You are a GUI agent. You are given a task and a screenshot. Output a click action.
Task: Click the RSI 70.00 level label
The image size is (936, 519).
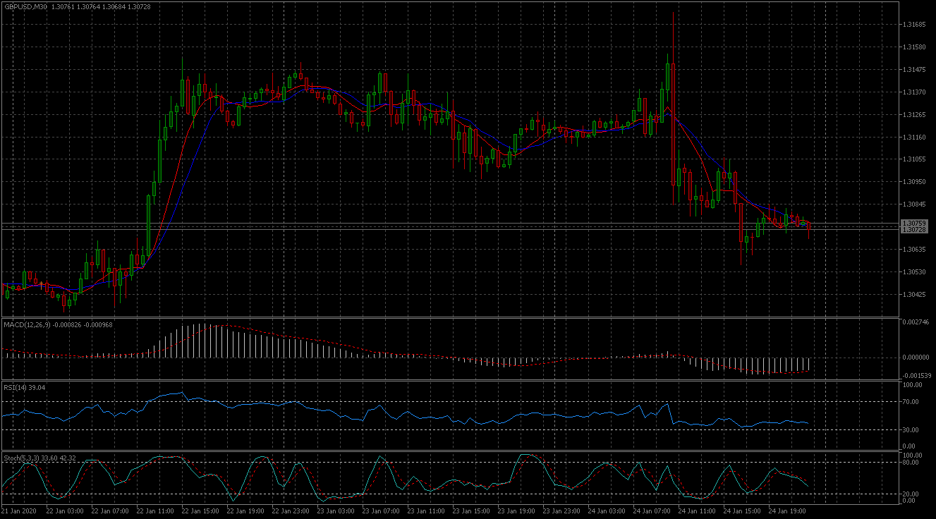(x=911, y=402)
